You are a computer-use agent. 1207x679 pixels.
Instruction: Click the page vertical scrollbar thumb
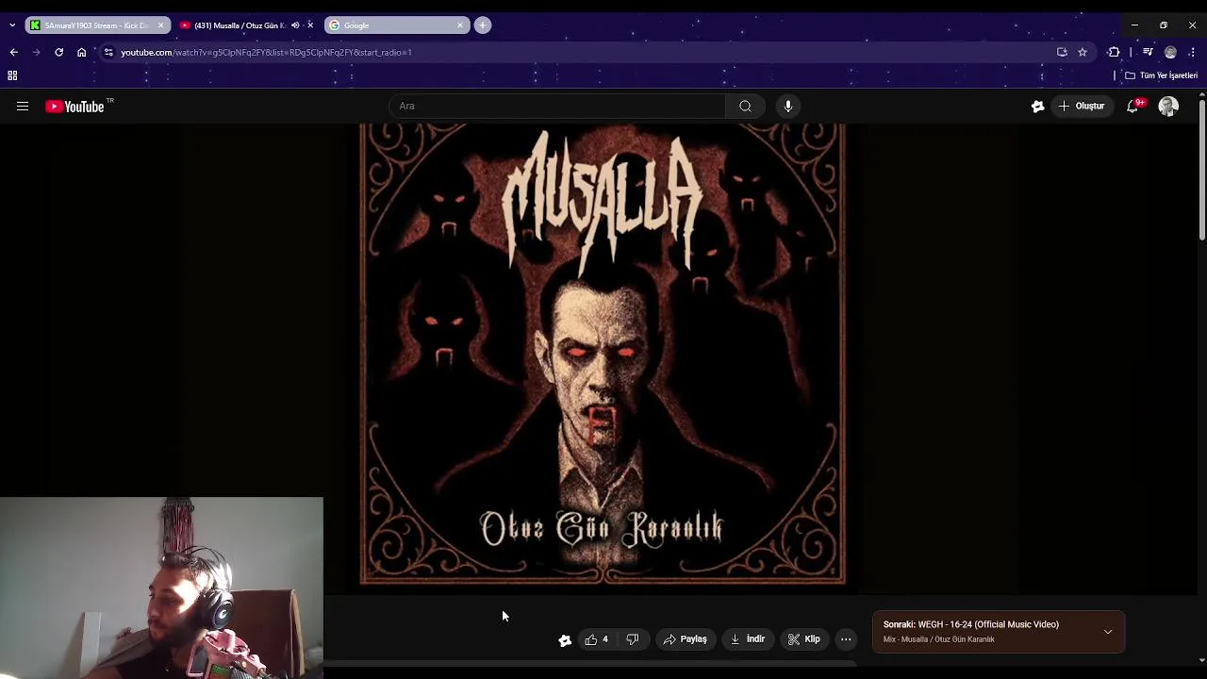click(x=1201, y=170)
